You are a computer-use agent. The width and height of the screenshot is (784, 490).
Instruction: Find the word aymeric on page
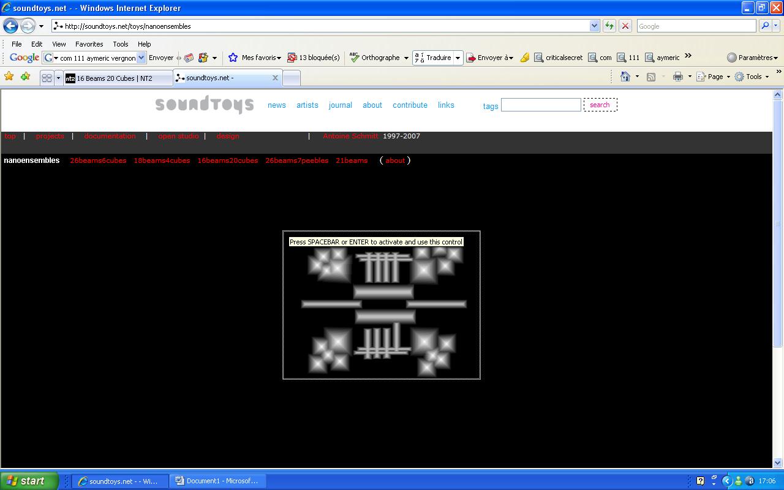pyautogui.click(x=662, y=58)
